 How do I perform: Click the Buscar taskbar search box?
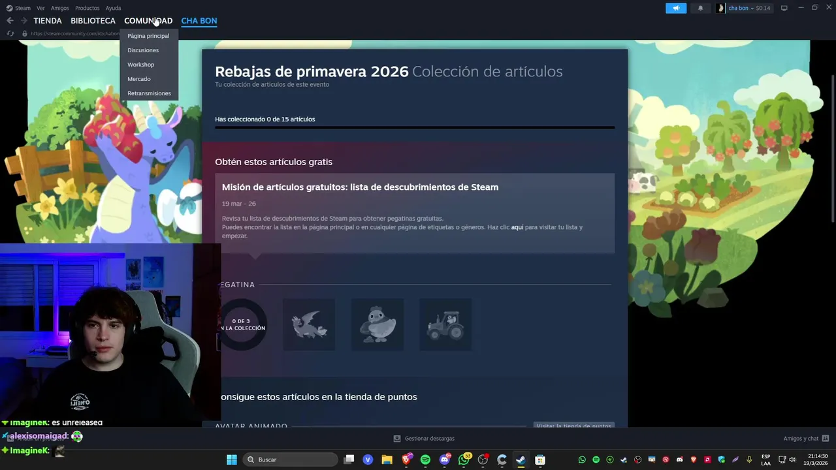[289, 460]
